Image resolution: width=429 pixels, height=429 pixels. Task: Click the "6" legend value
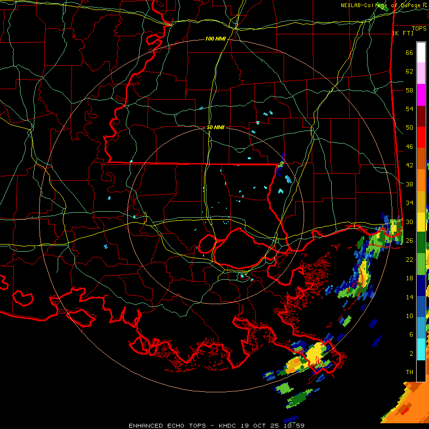pos(411,335)
